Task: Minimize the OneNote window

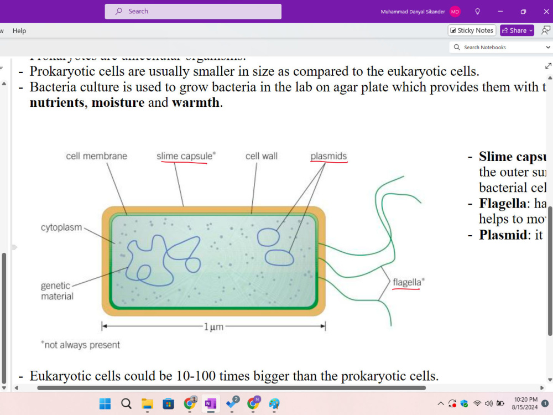Action: (500, 12)
